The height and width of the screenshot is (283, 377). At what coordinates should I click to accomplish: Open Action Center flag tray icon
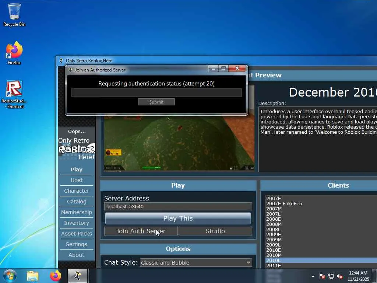(x=322, y=276)
